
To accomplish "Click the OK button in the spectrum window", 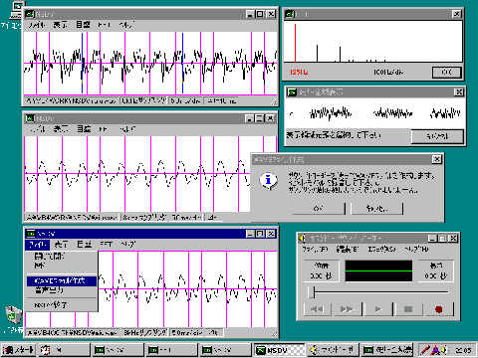I will coord(447,73).
